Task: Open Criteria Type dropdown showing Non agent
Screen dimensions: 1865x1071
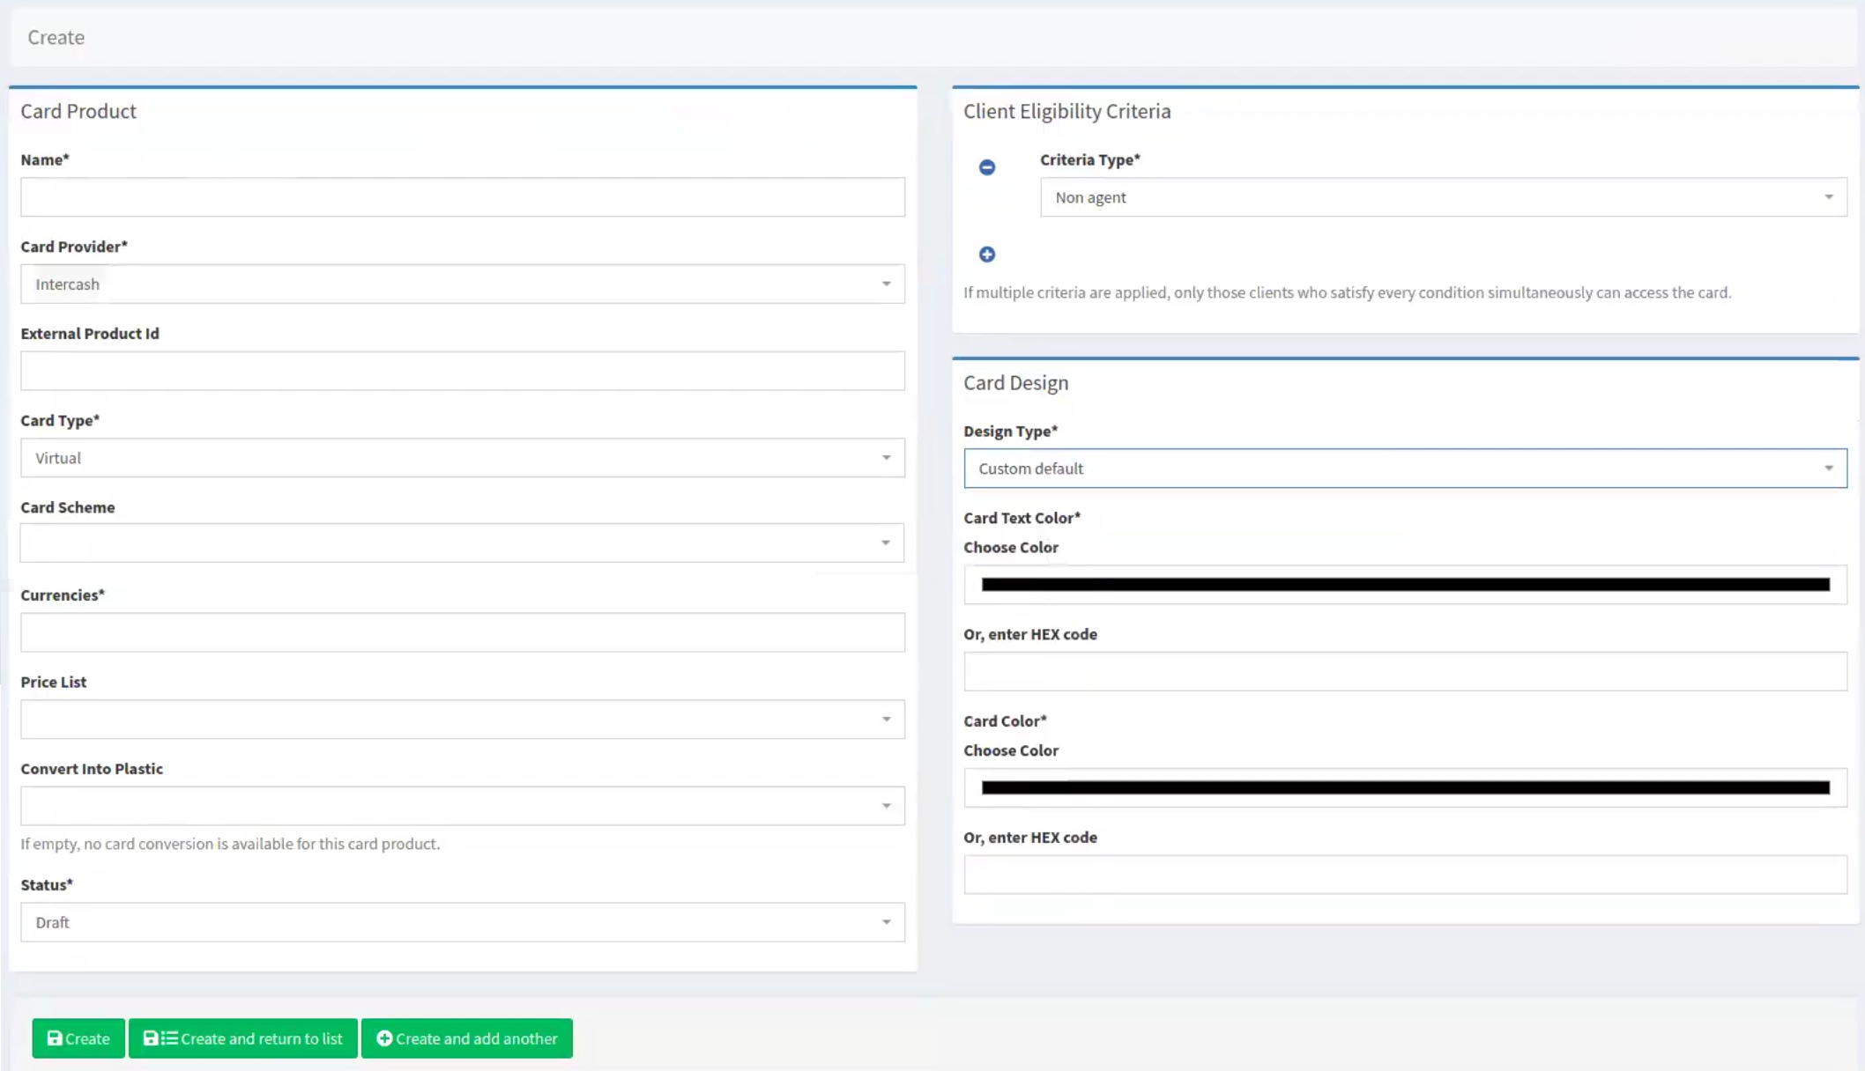Action: pos(1443,197)
